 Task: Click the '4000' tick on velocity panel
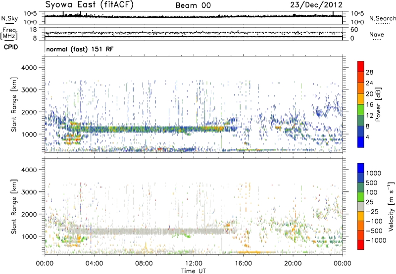point(29,170)
